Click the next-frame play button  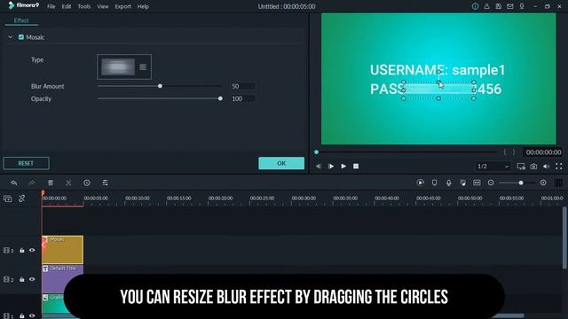(x=331, y=167)
